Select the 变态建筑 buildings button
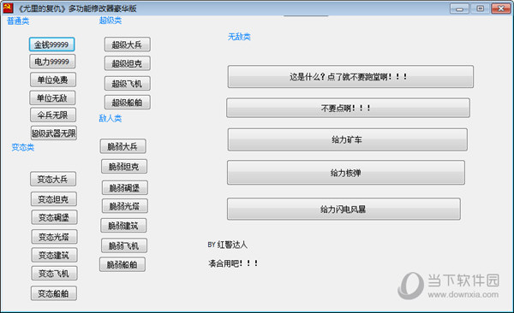The height and width of the screenshot is (313, 514). pos(55,255)
